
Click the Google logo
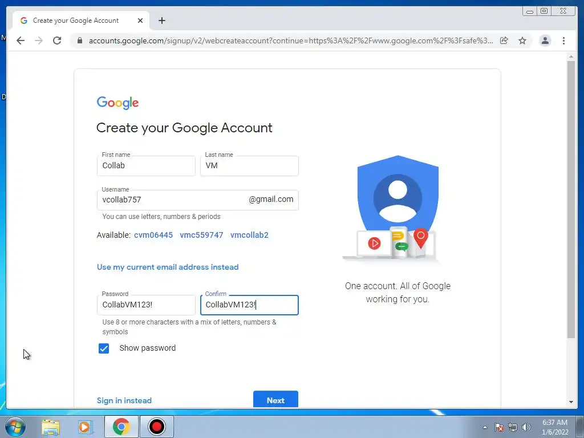(117, 103)
